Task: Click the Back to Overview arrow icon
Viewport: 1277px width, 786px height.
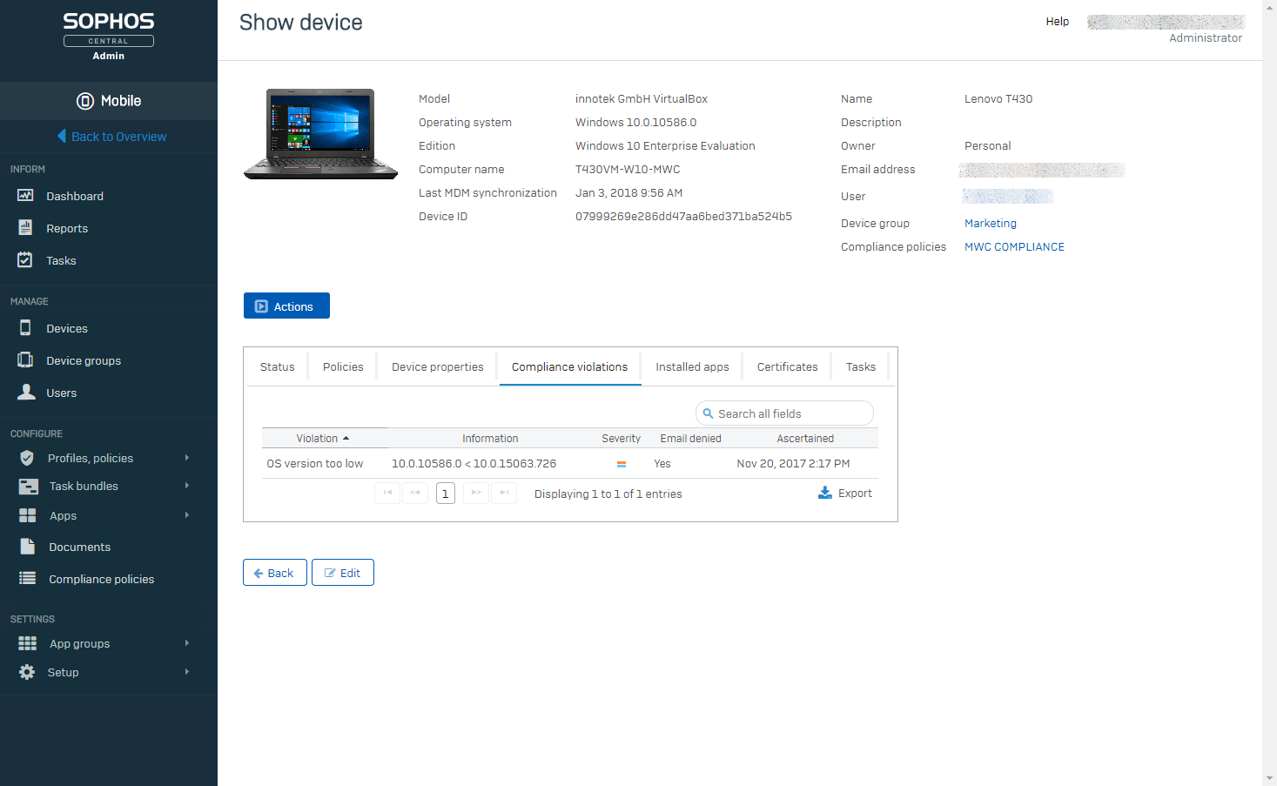Action: tap(62, 136)
